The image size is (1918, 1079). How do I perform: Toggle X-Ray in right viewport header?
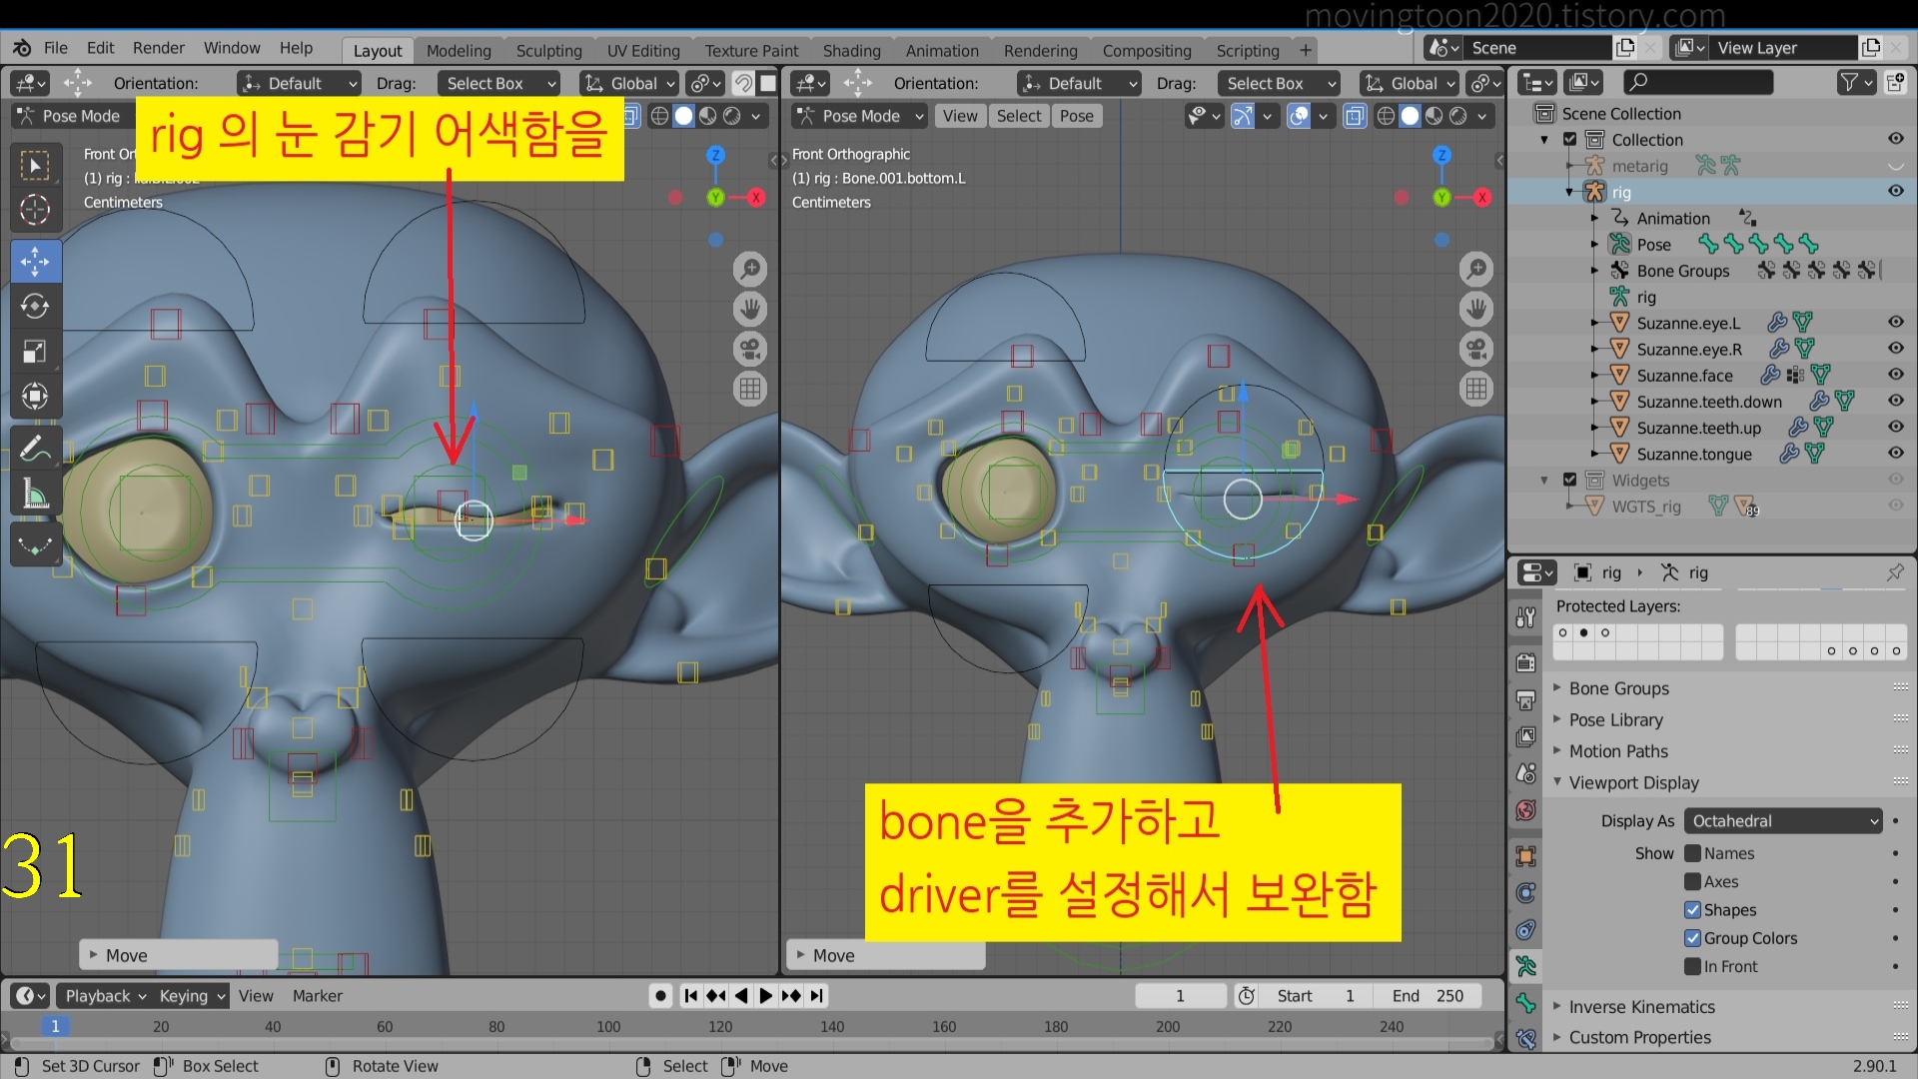pyautogui.click(x=1354, y=116)
